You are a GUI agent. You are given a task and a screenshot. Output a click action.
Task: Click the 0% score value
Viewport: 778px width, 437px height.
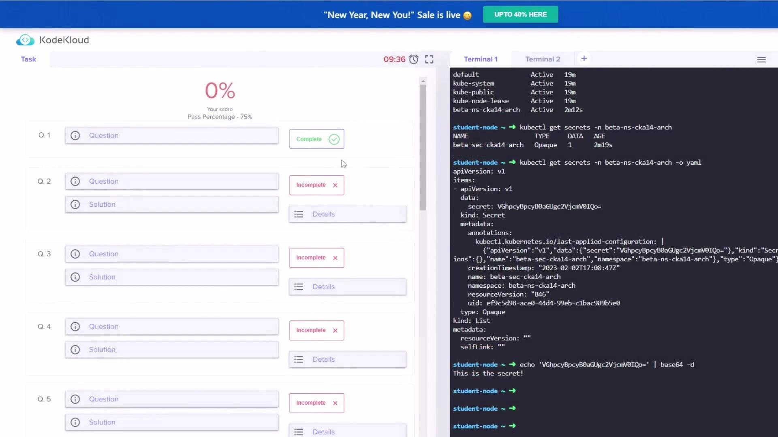[x=220, y=91]
